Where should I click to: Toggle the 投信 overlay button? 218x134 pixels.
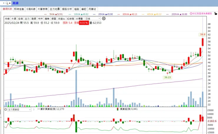(x=20, y=19)
